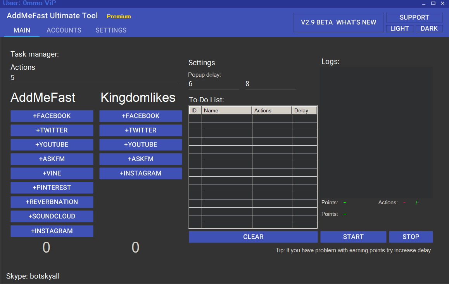
Task: Open V2.9 BETA What's New
Action: pyautogui.click(x=338, y=22)
